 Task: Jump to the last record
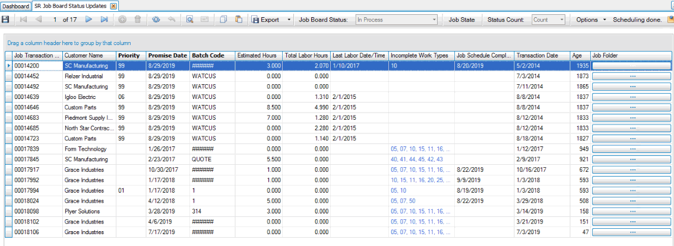tap(104, 20)
